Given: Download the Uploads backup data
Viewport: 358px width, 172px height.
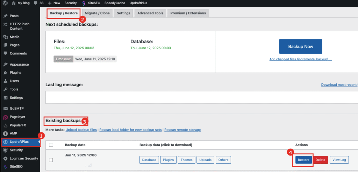Looking at the screenshot, I should [205, 160].
